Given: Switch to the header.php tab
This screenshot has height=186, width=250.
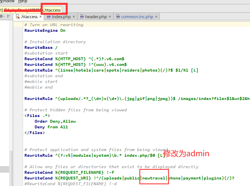Looking at the screenshot, I should click(96, 17).
